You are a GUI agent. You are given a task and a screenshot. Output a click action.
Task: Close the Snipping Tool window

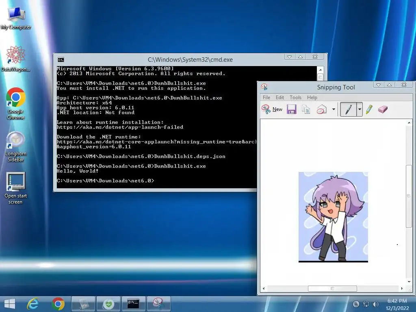click(x=404, y=84)
